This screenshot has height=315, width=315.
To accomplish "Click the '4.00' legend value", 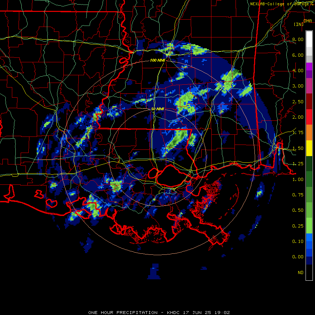I will click(298, 70).
